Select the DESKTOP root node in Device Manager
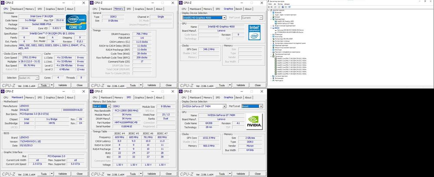Screen dimensions: 434x177 tap(279, 10)
